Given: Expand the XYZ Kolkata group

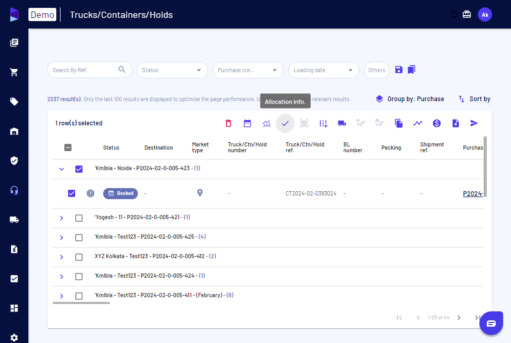Looking at the screenshot, I should [x=62, y=257].
